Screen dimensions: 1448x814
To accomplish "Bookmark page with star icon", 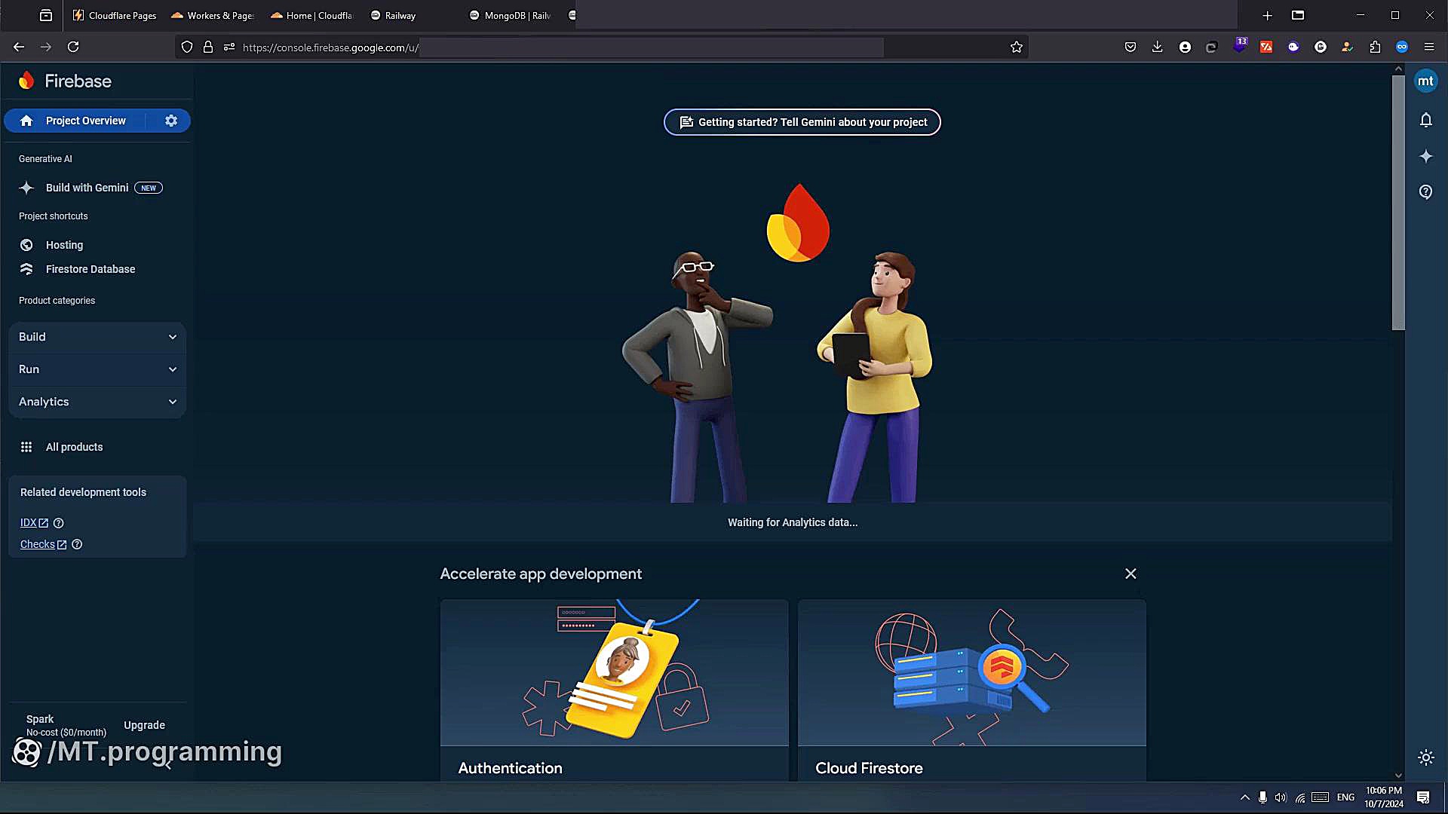I will pyautogui.click(x=1017, y=47).
